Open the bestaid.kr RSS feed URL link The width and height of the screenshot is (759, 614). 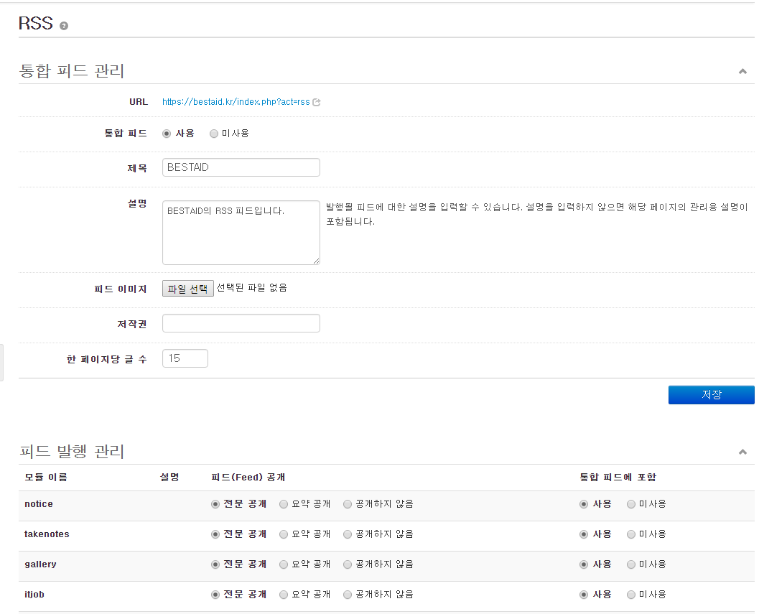click(x=236, y=102)
